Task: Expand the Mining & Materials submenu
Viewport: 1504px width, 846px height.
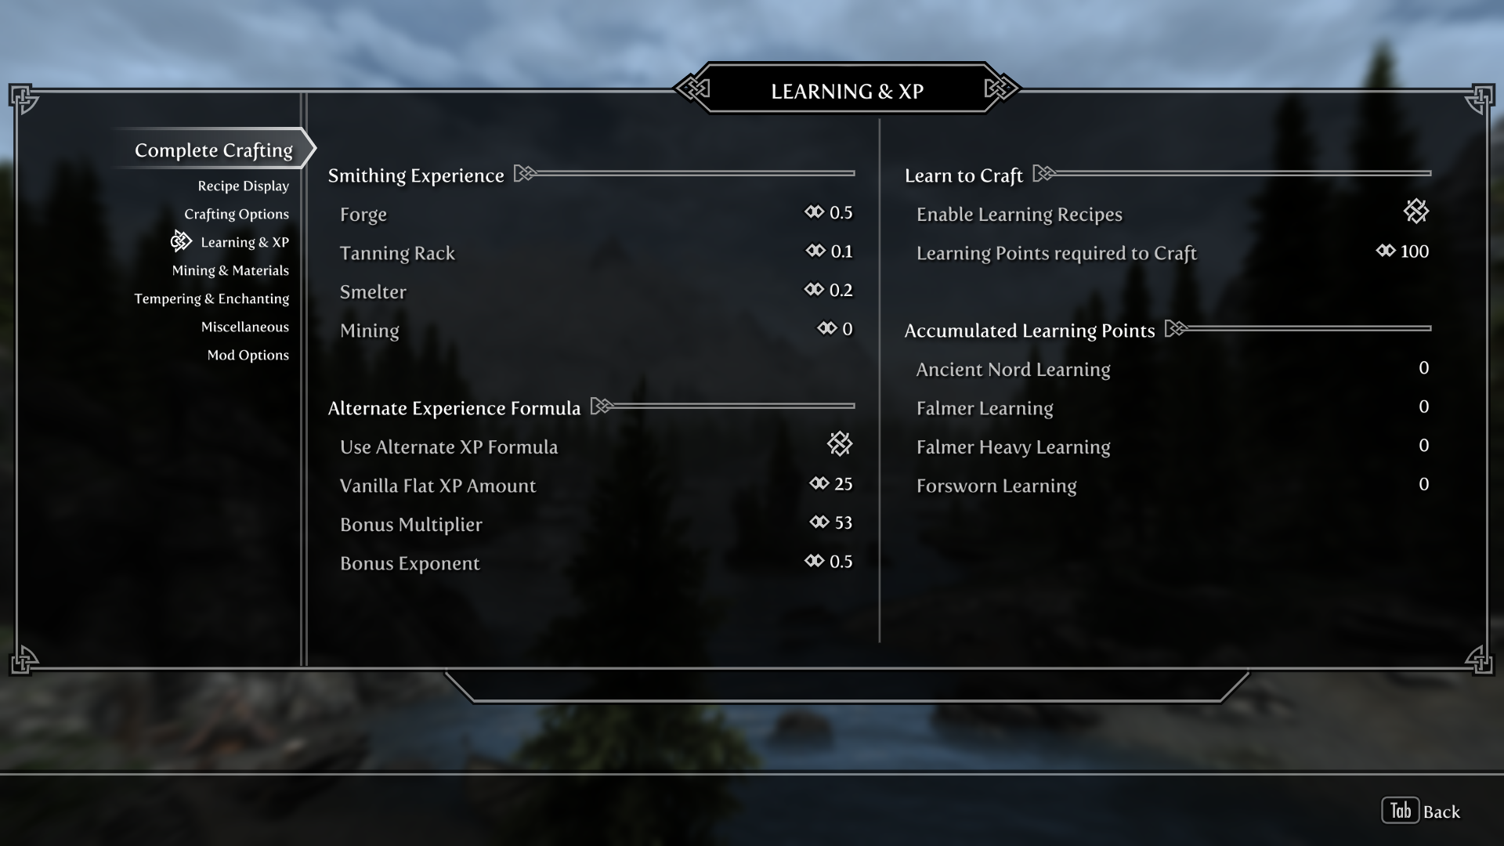Action: tap(230, 269)
